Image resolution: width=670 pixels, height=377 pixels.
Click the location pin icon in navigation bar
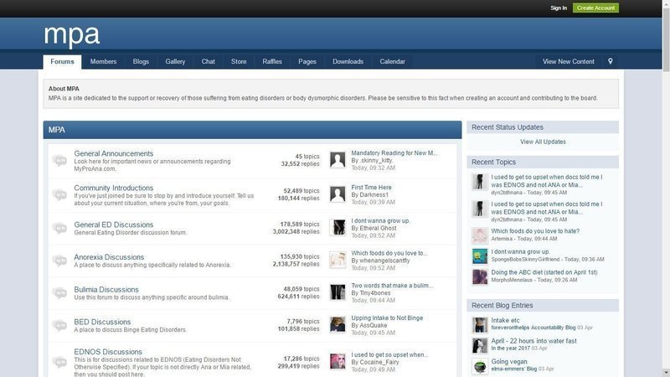point(611,61)
